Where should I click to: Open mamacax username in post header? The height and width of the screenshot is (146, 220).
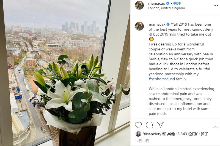tap(156, 3)
